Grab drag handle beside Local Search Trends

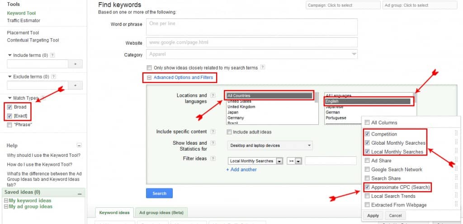click(456, 196)
